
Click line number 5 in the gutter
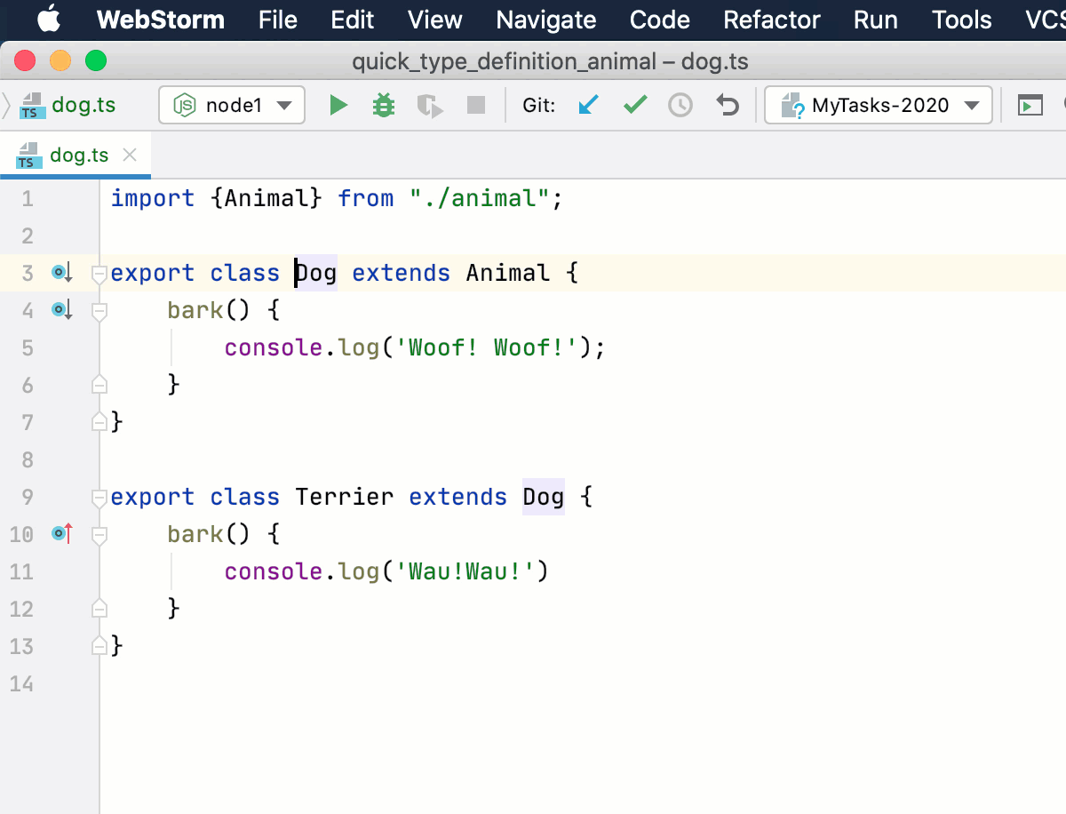pos(27,347)
